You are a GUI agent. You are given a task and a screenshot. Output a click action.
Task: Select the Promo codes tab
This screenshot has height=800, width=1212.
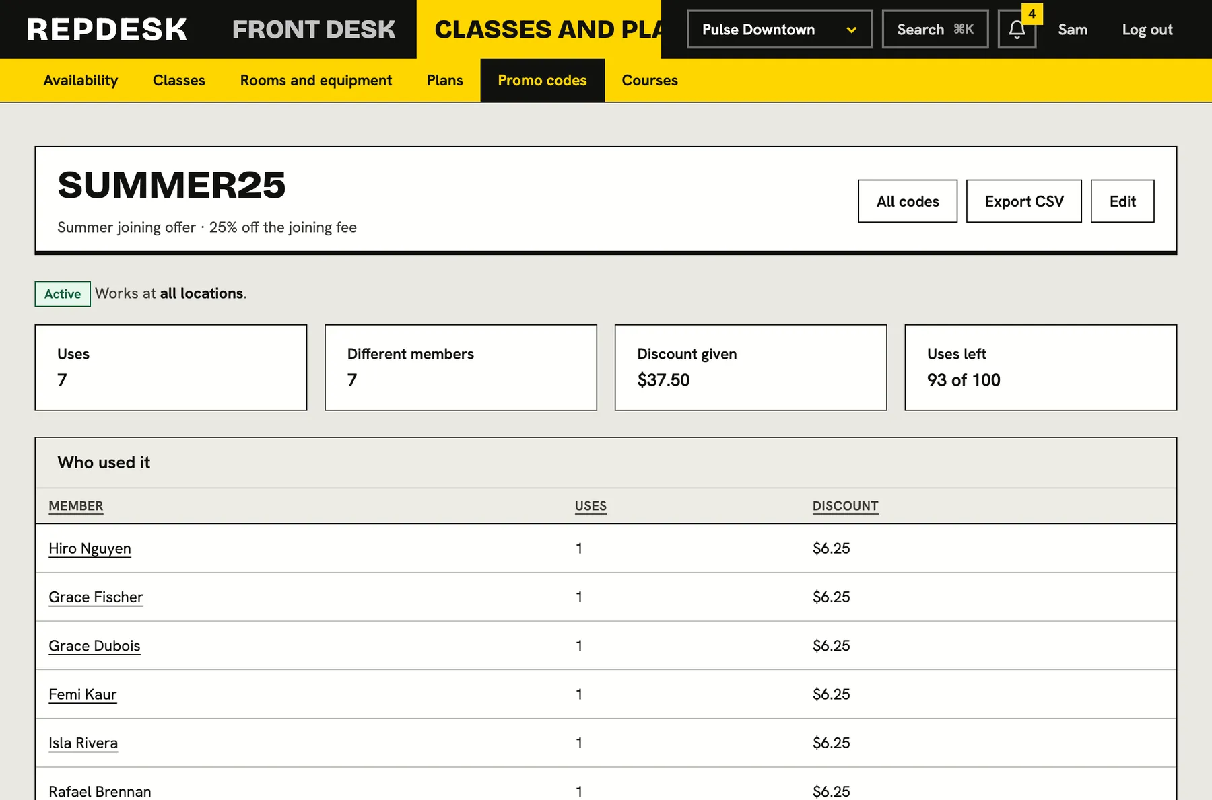pyautogui.click(x=543, y=81)
